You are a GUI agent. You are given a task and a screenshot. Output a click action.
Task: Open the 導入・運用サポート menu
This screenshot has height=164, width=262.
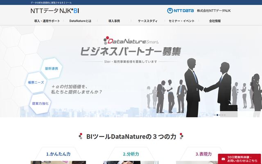tap(47, 21)
